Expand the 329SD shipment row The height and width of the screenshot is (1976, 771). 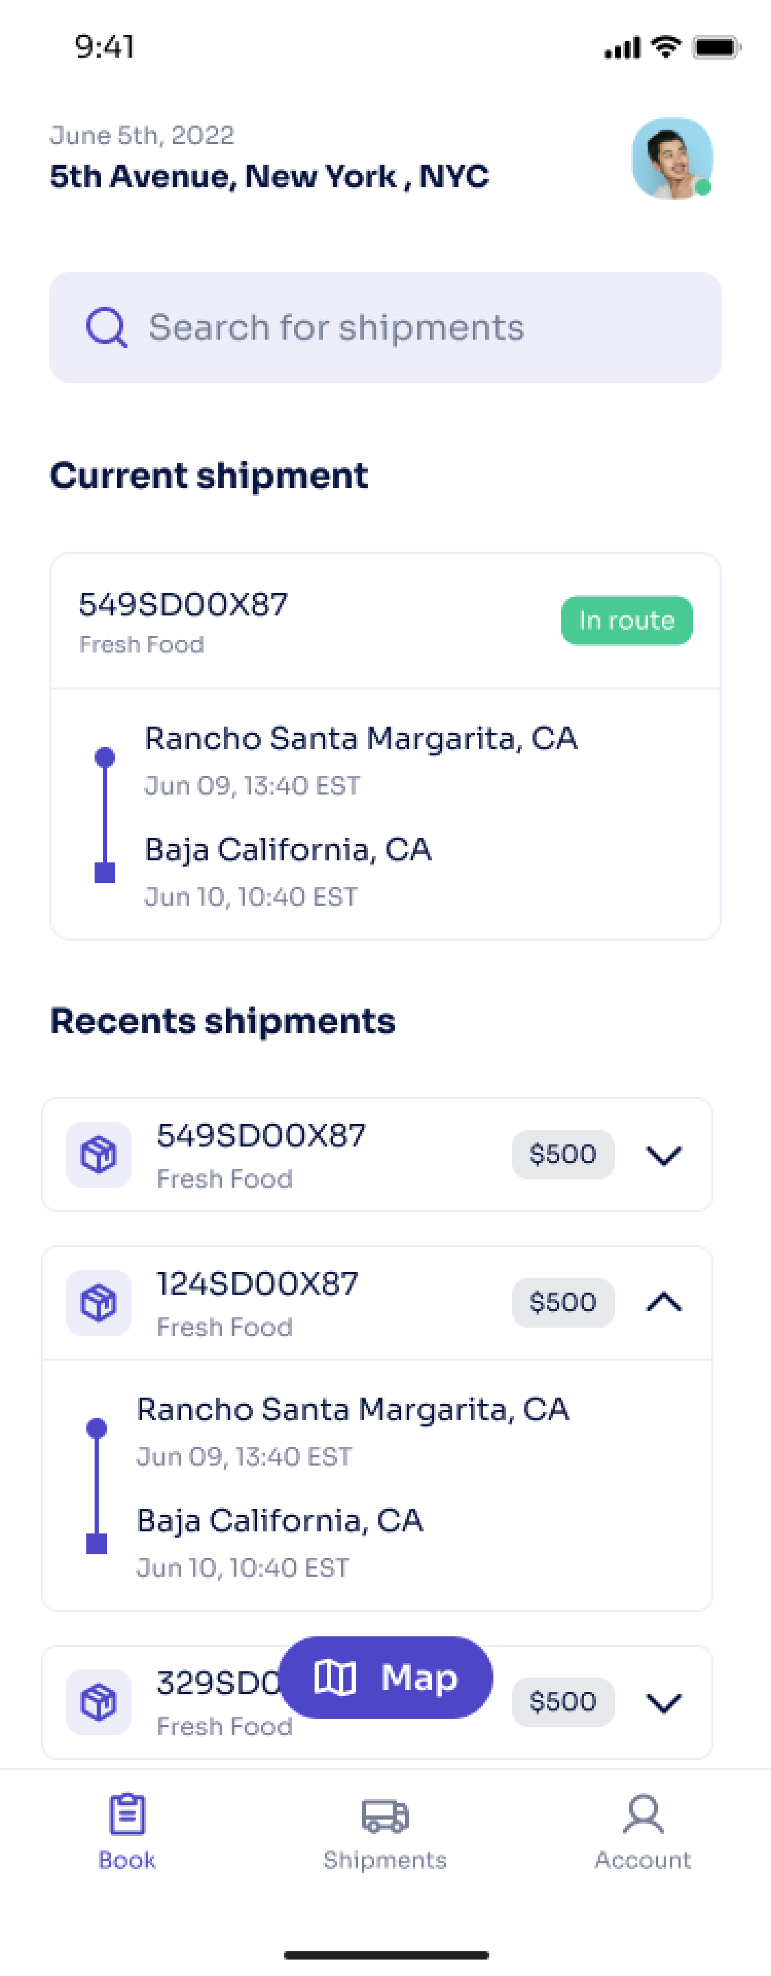664,1703
